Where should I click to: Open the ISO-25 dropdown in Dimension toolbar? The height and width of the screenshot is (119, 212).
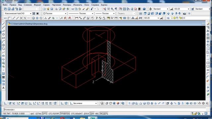[x=151, y=18]
